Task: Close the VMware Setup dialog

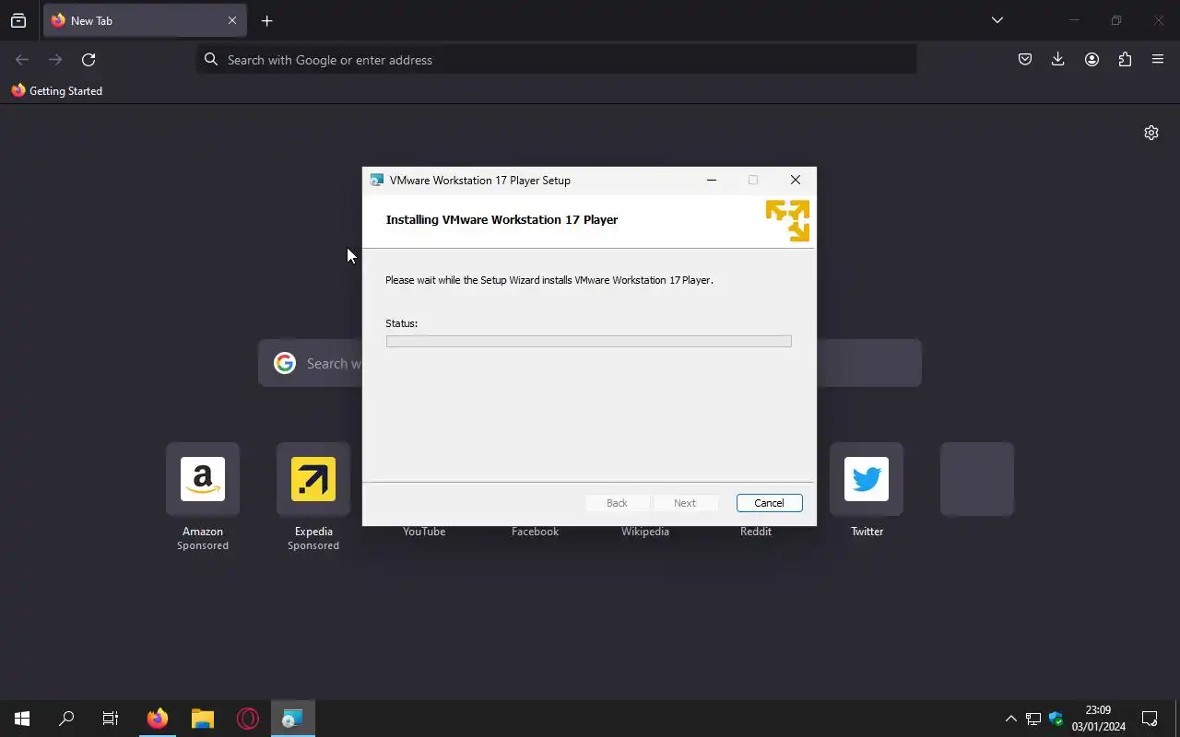Action: 796,181
